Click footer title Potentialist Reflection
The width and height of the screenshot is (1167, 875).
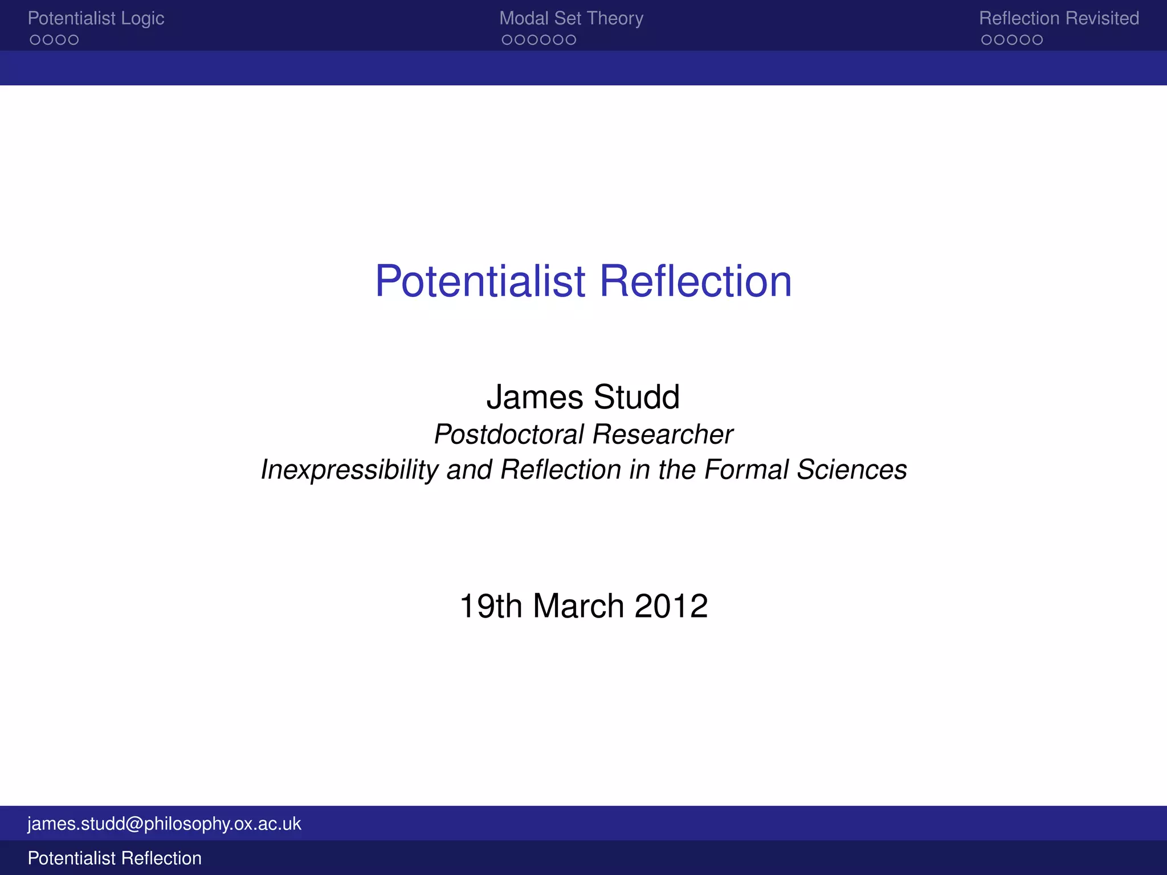(115, 858)
